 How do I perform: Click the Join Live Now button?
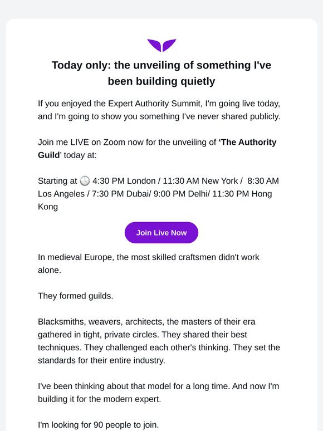(x=161, y=233)
